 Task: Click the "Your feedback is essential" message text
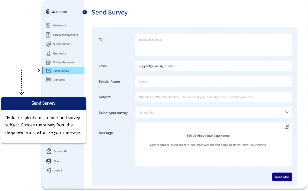coord(208,145)
